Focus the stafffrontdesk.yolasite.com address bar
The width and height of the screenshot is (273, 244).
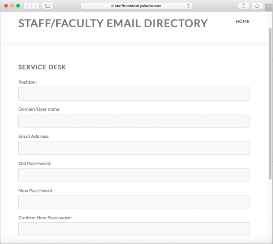tap(136, 6)
